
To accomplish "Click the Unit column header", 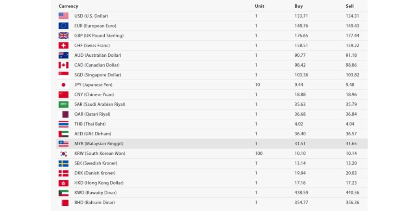I will 259,6.
